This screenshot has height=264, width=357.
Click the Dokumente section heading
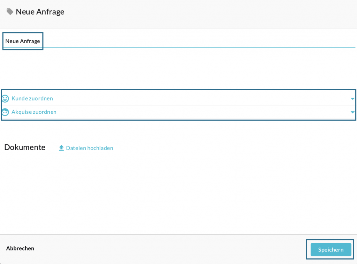tap(25, 147)
